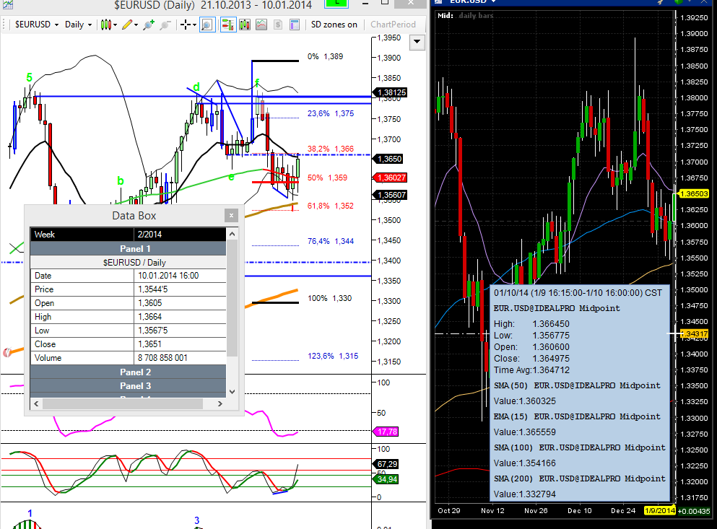Click the zoom in magnifier icon
This screenshot has width=717, height=529.
[x=149, y=25]
